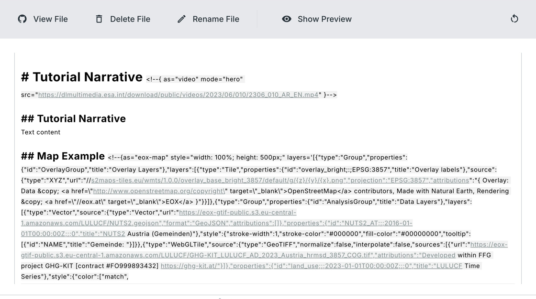536x299 pixels.
Task: Click the trash can icon
Action: [99, 19]
